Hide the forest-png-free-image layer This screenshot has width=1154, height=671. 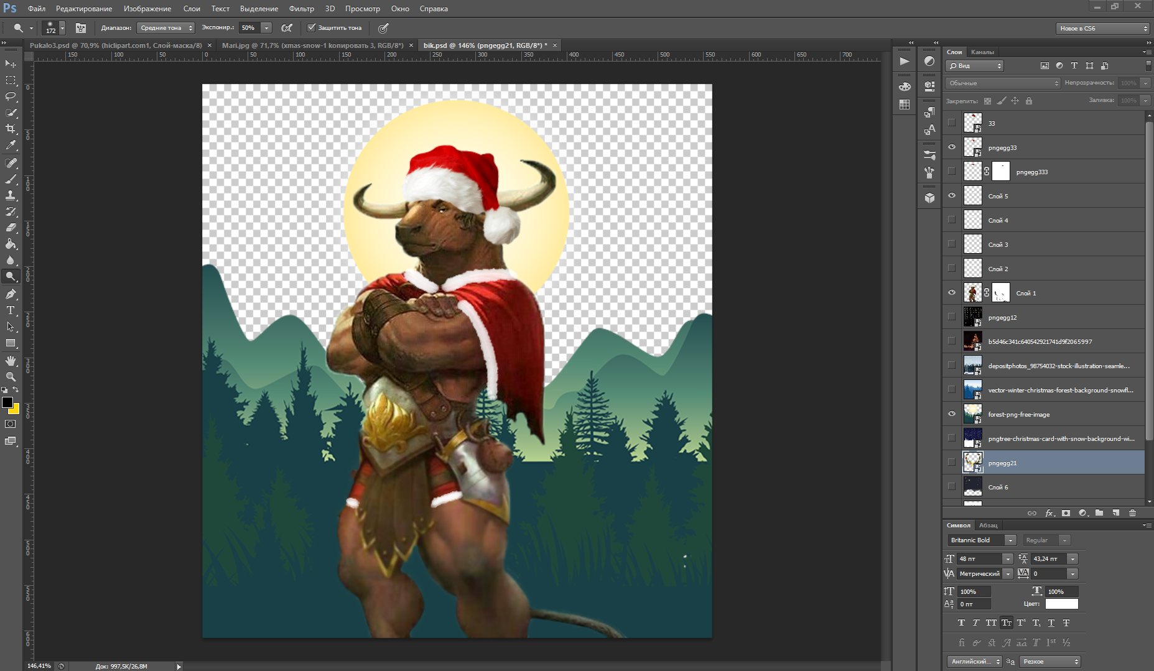952,414
